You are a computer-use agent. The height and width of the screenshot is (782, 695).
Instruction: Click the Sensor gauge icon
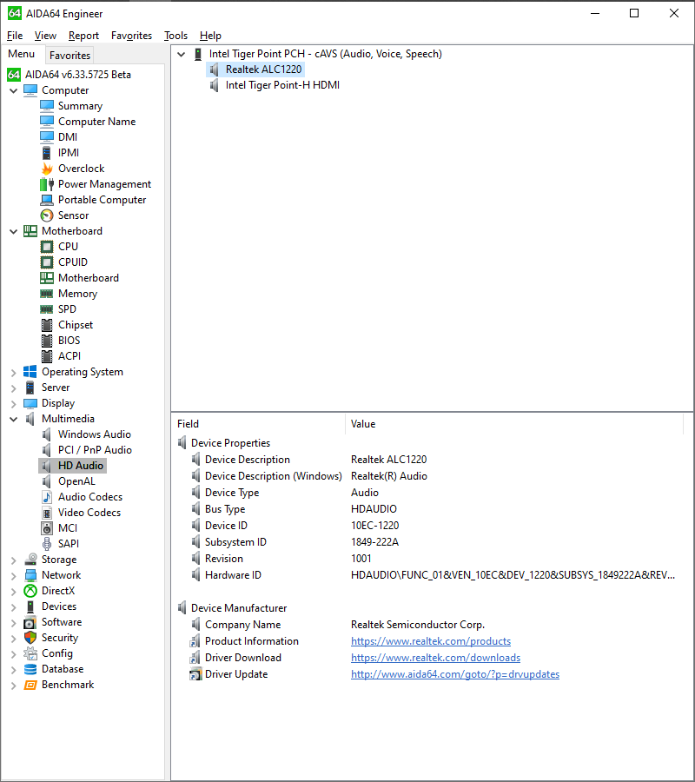(47, 215)
